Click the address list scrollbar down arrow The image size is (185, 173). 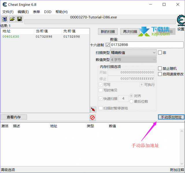click(182, 164)
